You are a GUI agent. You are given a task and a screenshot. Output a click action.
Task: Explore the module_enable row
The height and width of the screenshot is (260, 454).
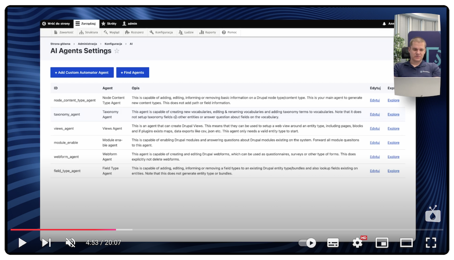(x=393, y=143)
